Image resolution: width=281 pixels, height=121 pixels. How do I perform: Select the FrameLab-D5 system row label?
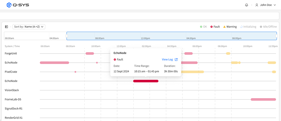pyautogui.click(x=13, y=99)
